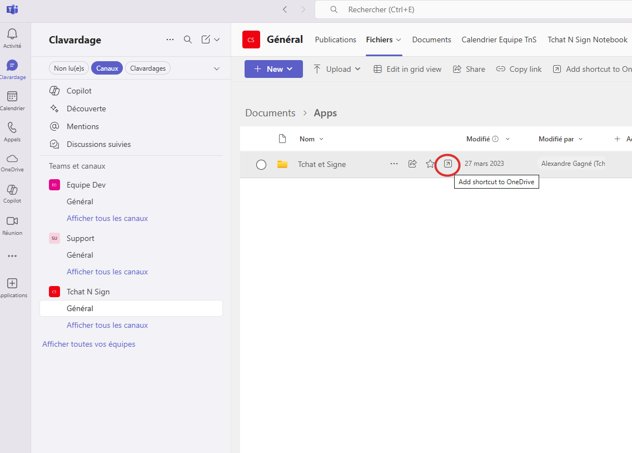Toggle the Clavardages filter pill

click(x=148, y=68)
